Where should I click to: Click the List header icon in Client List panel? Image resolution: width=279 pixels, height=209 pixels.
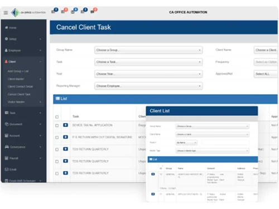pos(151,159)
